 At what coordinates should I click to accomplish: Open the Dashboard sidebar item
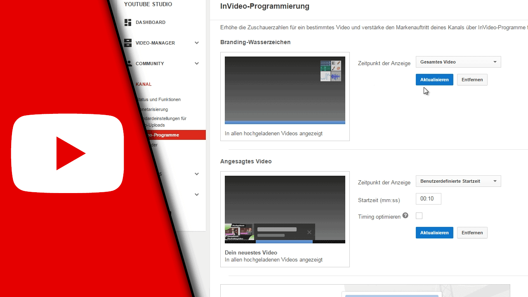click(151, 22)
